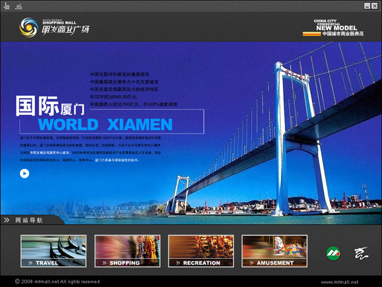
Task: Click the SHOPPING label text
Action: [124, 263]
